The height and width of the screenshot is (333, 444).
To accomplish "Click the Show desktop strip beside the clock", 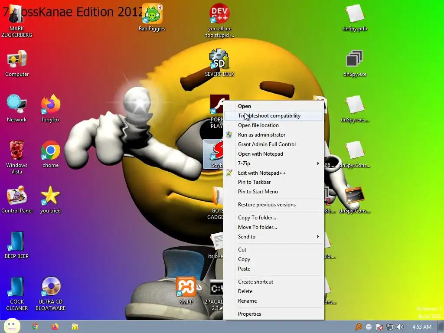I will [x=441, y=327].
